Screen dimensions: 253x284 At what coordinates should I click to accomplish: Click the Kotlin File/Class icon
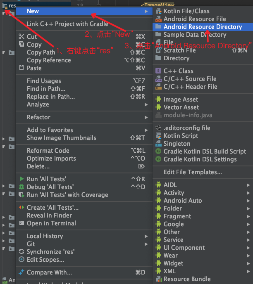pos(158,11)
